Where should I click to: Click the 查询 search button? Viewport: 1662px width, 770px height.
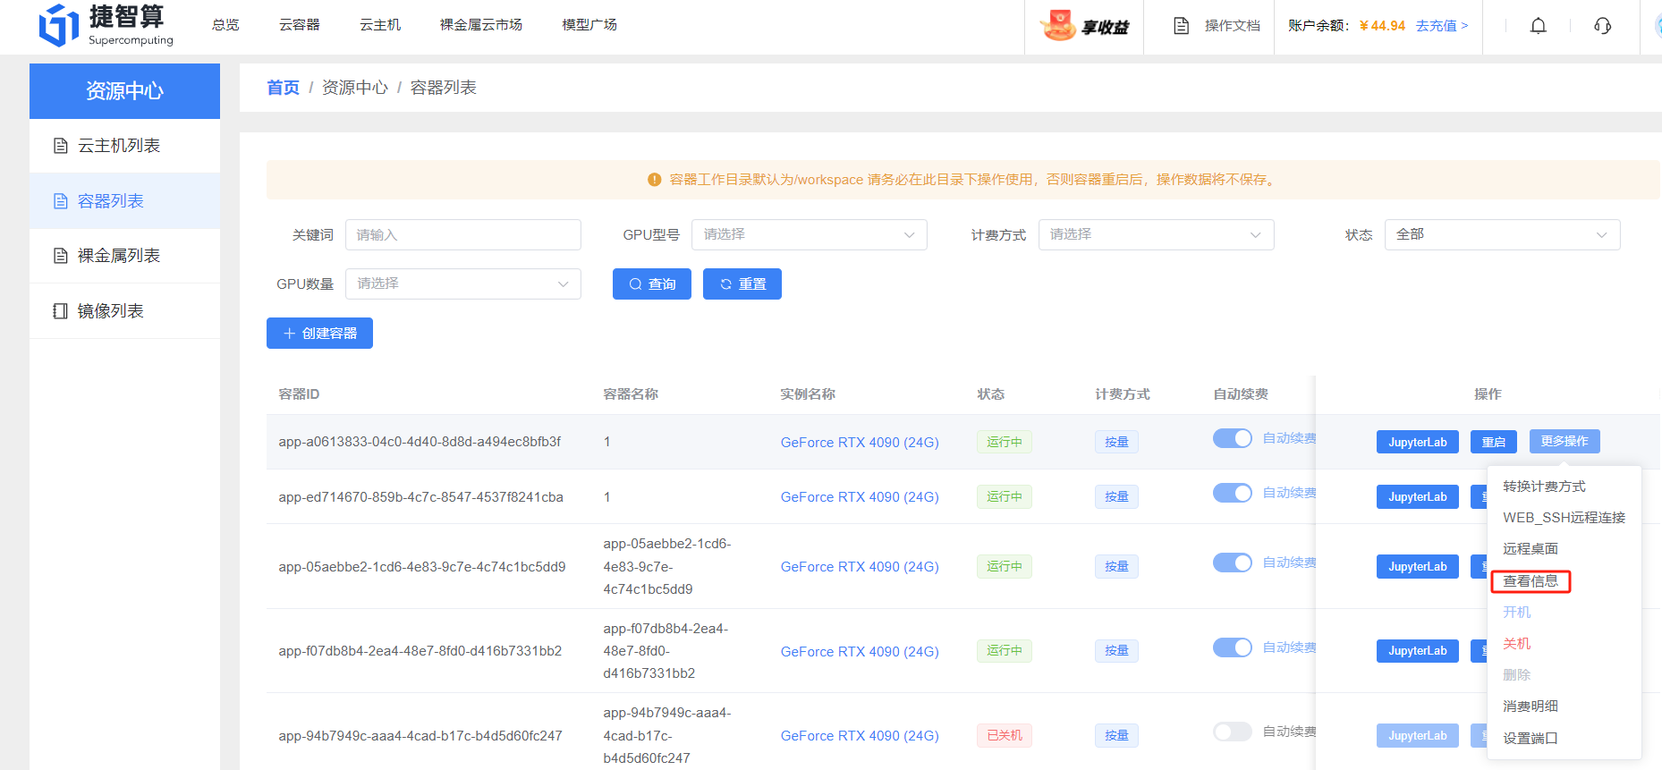click(x=652, y=283)
